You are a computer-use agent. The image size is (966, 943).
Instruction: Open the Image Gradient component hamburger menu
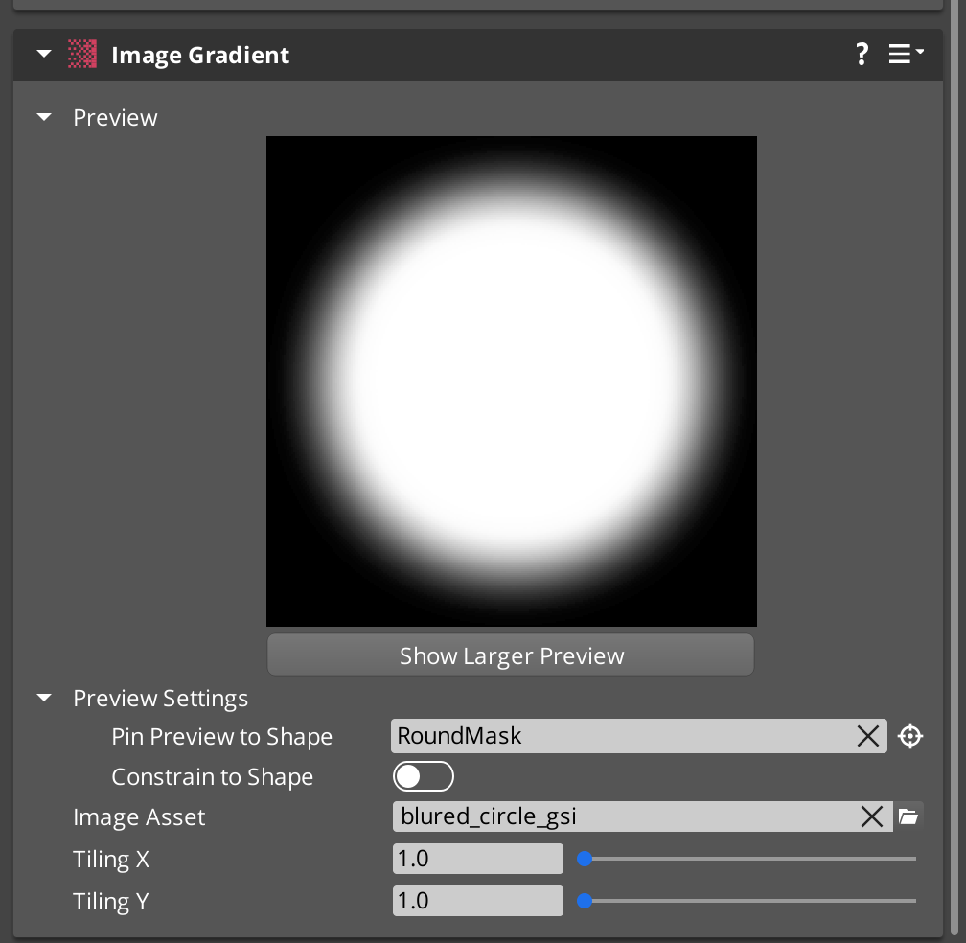click(905, 54)
